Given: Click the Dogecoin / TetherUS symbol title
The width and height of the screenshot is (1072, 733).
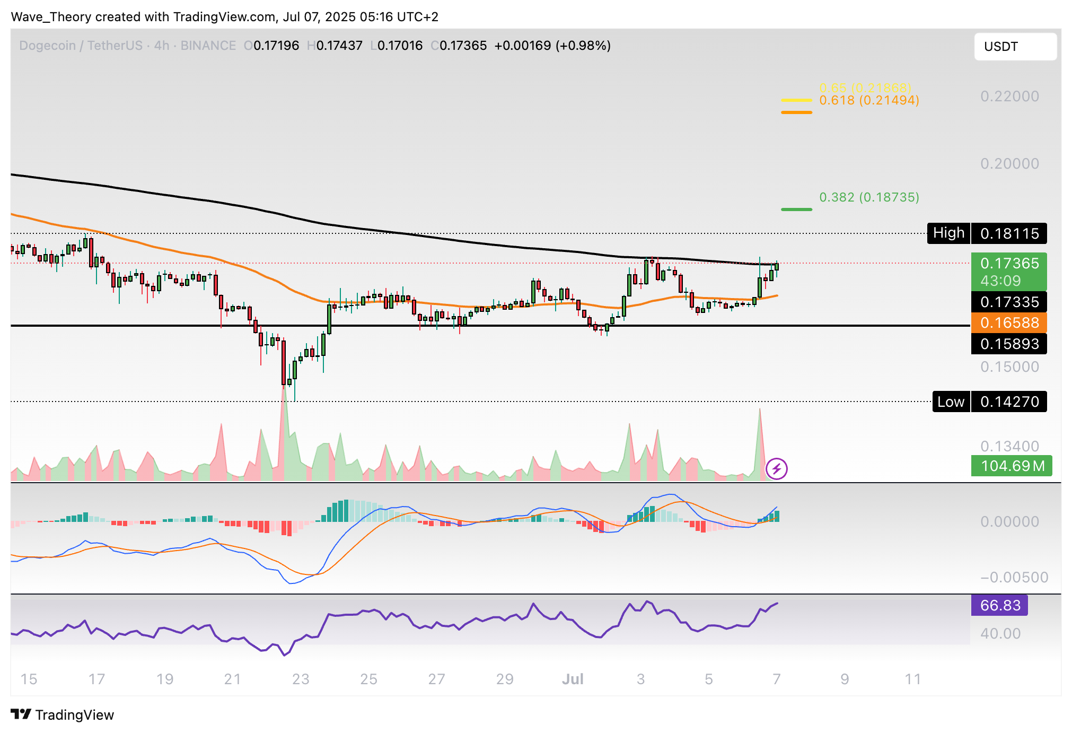Looking at the screenshot, I should click(80, 46).
